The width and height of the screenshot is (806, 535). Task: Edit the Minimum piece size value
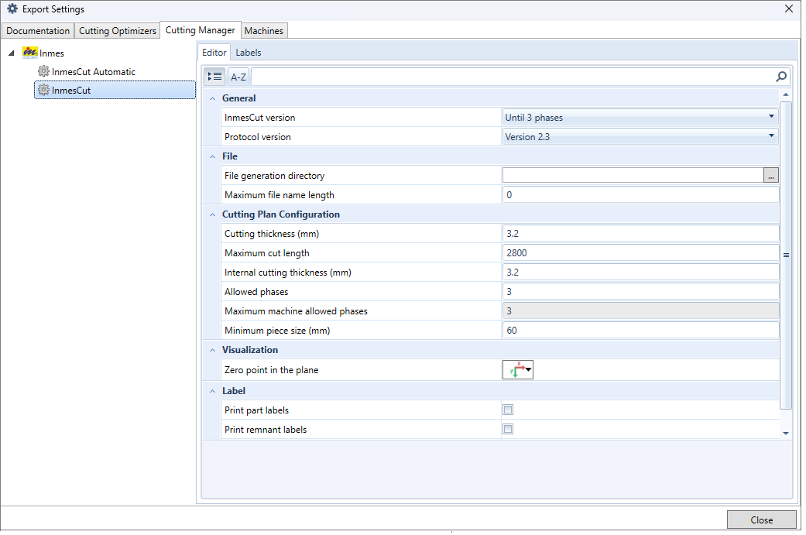pos(640,331)
